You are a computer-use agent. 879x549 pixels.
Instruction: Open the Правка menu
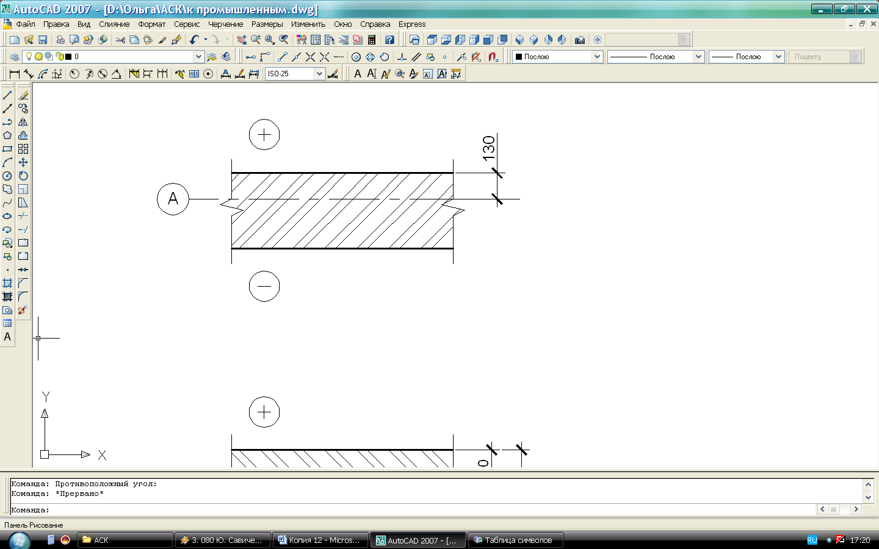click(56, 24)
